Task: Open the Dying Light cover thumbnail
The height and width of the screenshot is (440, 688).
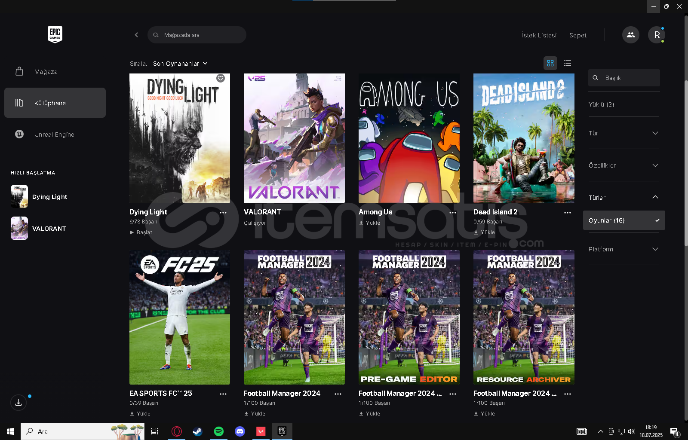Action: [180, 138]
